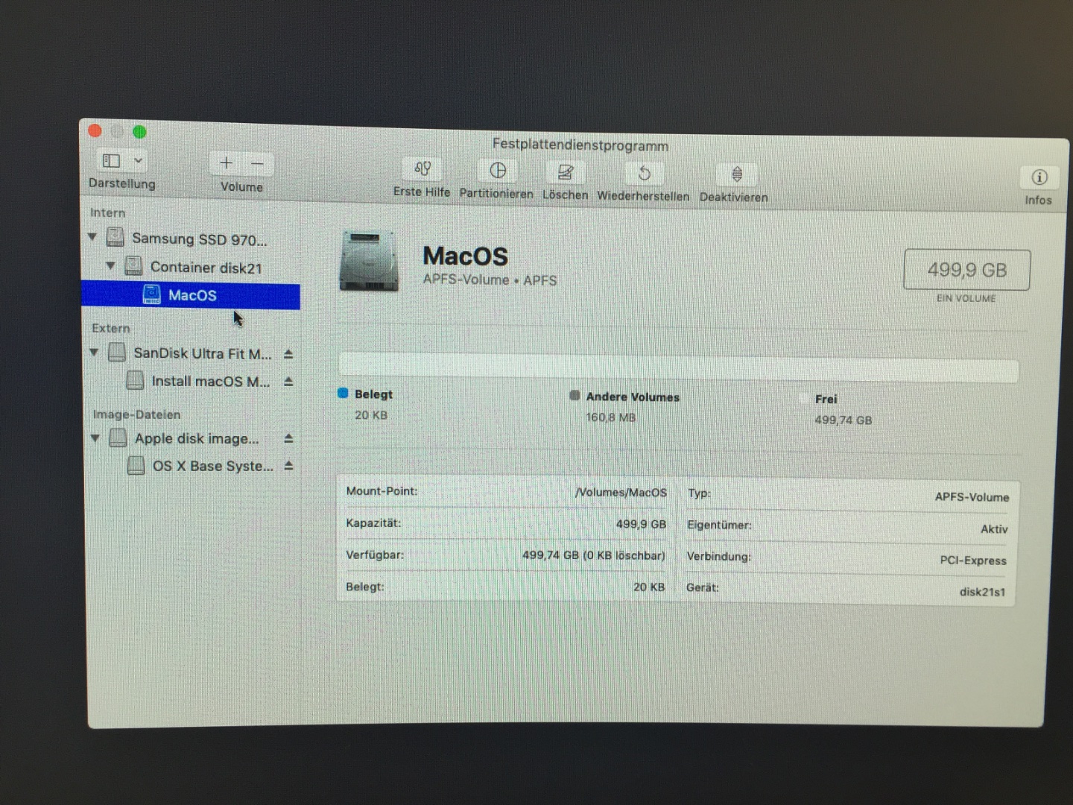
Task: Remove a volume with the minus button
Action: pyautogui.click(x=257, y=164)
